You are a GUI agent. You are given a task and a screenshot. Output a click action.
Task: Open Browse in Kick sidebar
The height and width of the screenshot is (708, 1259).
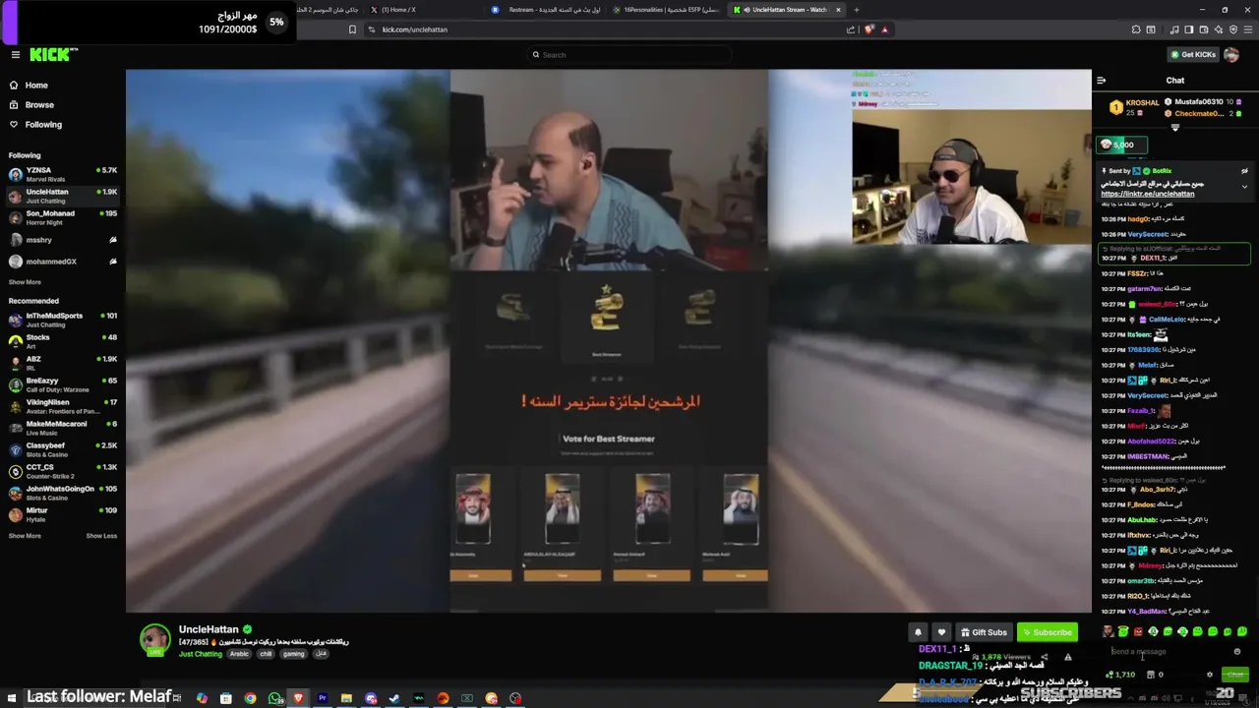[39, 105]
